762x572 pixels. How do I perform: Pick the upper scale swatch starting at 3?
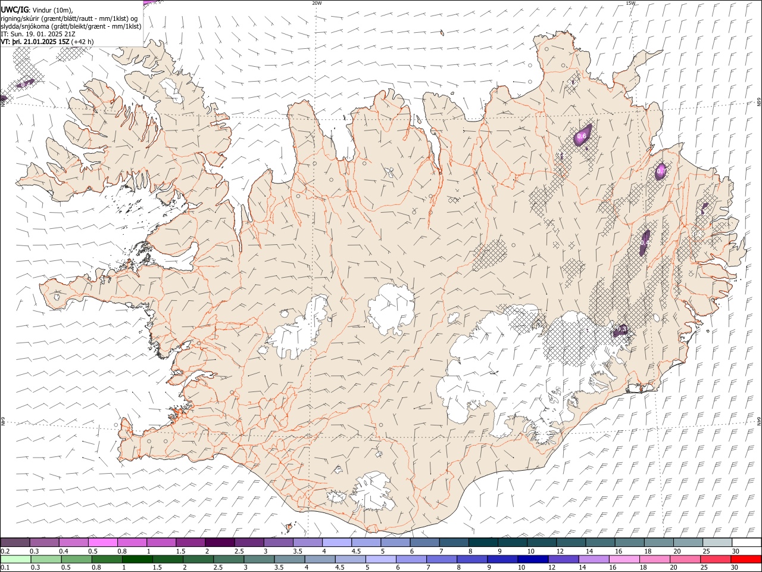(279, 542)
